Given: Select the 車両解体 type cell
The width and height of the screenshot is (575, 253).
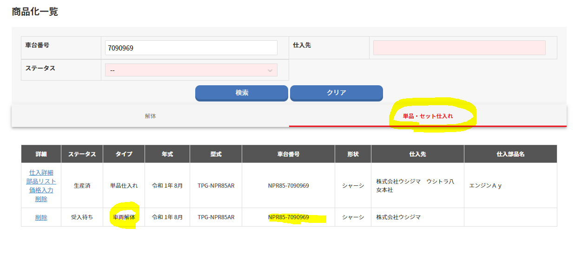Looking at the screenshot, I should tap(124, 217).
